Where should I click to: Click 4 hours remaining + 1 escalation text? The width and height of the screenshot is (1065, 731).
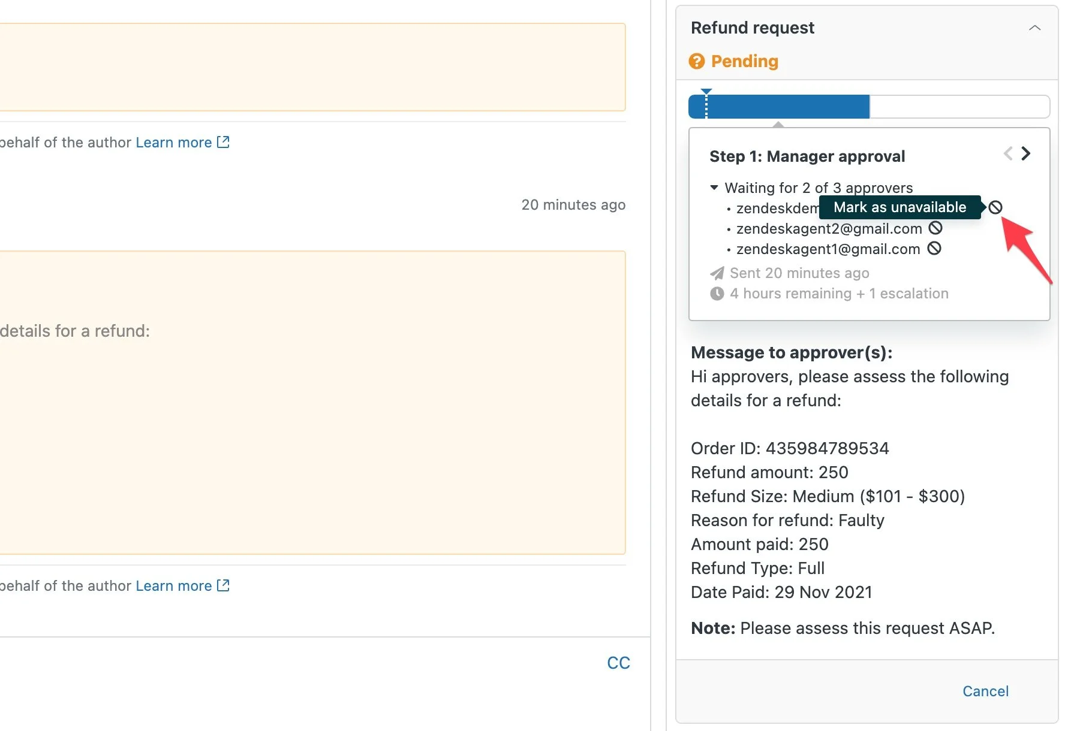tap(839, 294)
